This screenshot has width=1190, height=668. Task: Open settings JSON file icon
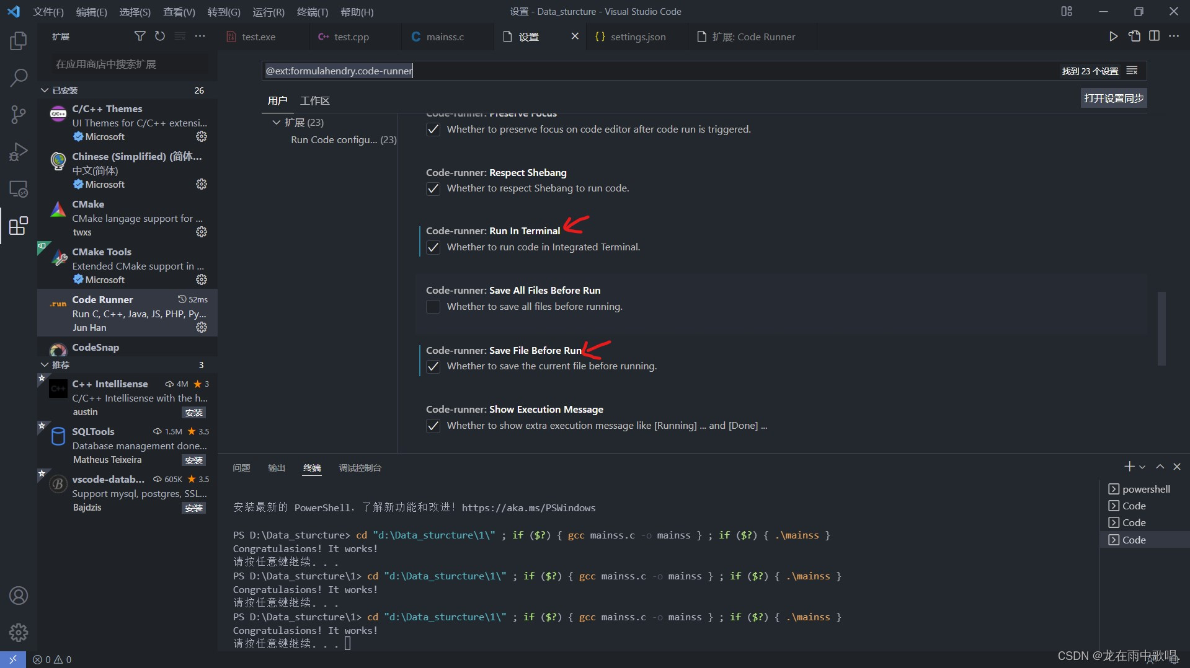[x=1134, y=37]
